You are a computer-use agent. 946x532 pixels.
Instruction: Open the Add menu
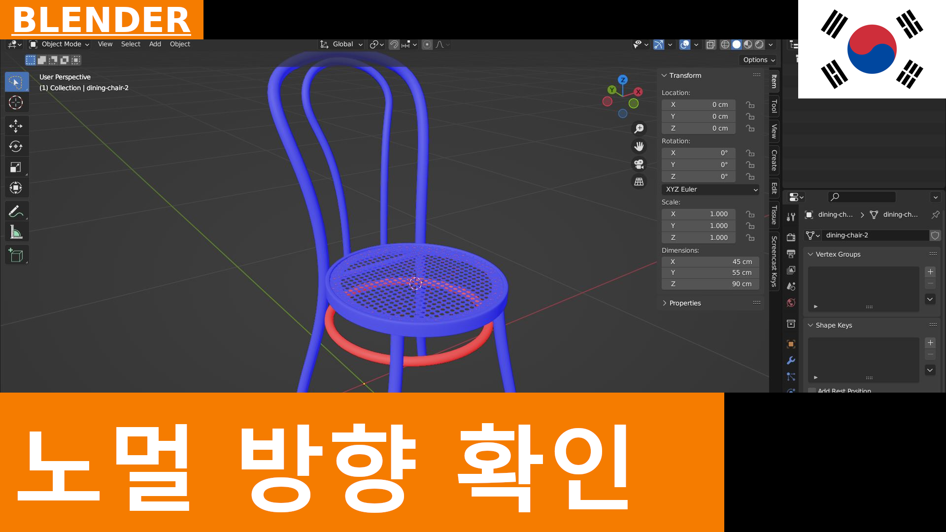point(155,44)
